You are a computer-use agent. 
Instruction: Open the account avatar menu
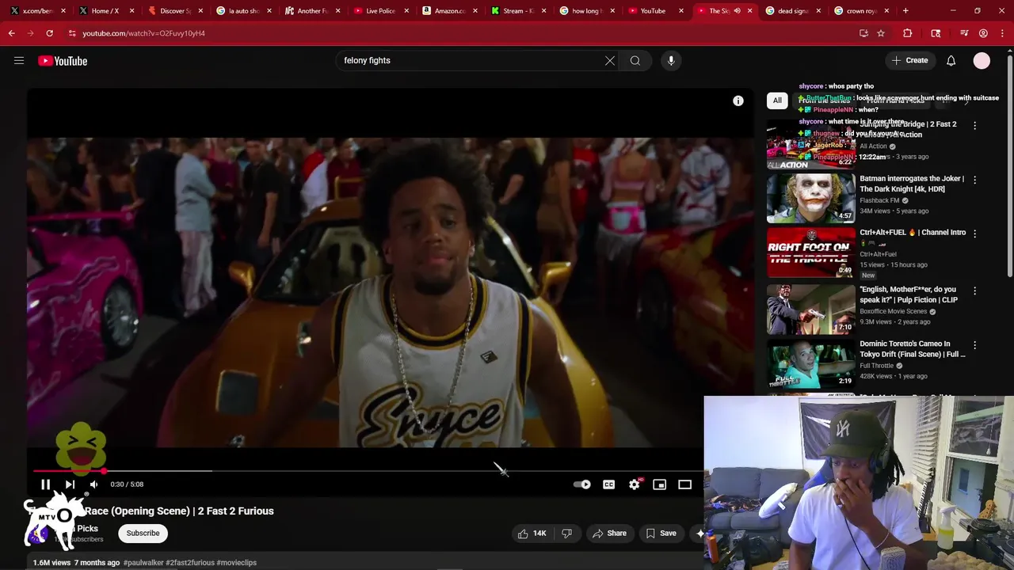(x=982, y=60)
